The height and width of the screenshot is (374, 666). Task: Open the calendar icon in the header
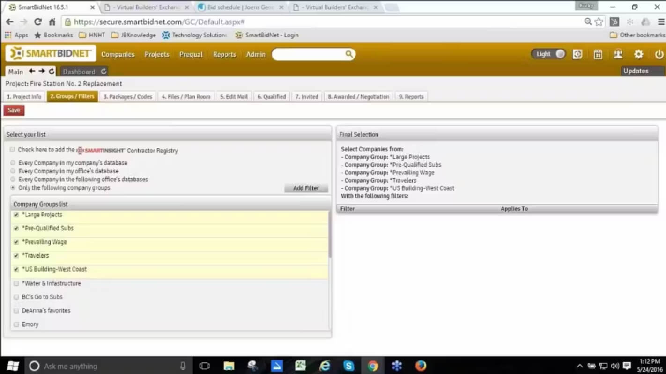598,54
